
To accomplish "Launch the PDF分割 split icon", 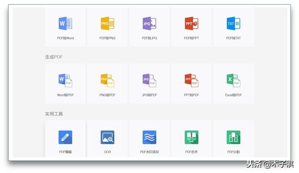I will pos(234,137).
